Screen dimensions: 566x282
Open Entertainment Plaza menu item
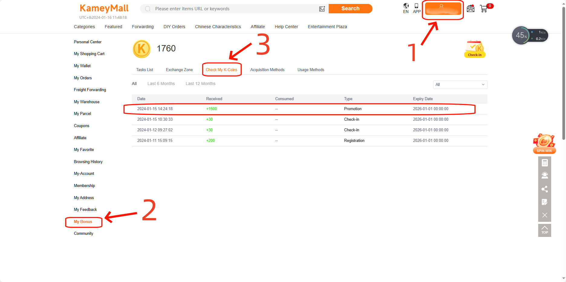327,27
